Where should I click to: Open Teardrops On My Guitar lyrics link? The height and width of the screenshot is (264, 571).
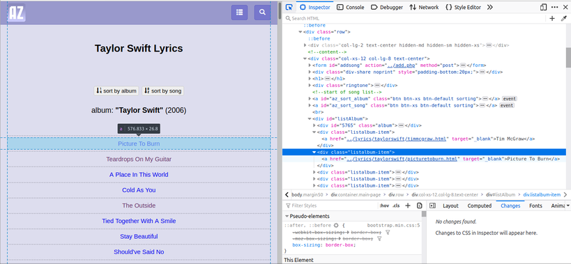pos(139,160)
